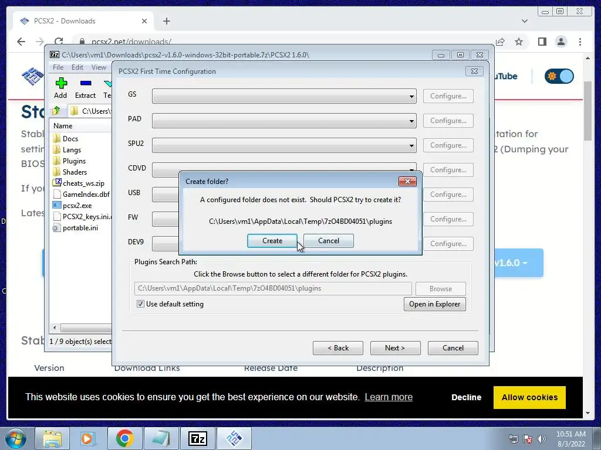Click the 7-Zip Add toolbar icon

click(x=60, y=88)
